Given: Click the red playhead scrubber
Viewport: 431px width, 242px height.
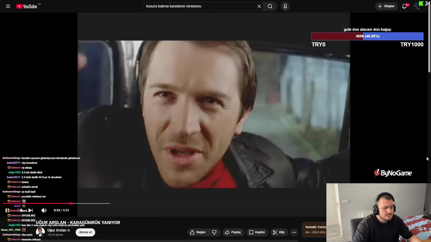Looking at the screenshot, I should (x=71, y=203).
